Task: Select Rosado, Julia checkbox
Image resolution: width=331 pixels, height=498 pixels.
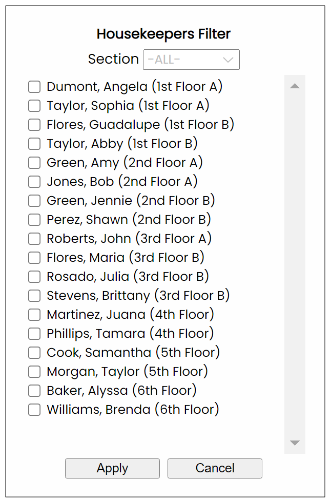Action: [34, 277]
